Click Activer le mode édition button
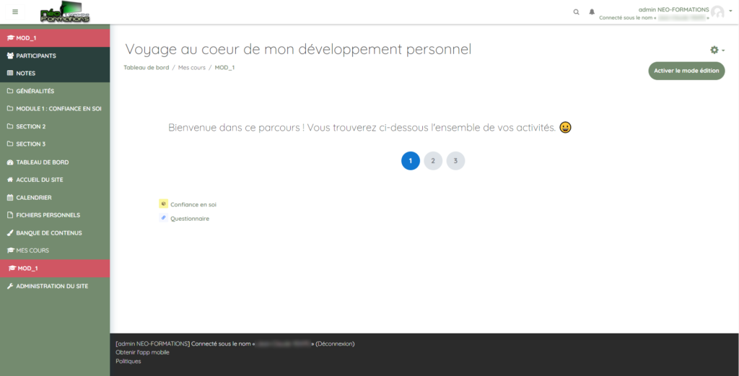The image size is (739, 376). (x=686, y=71)
